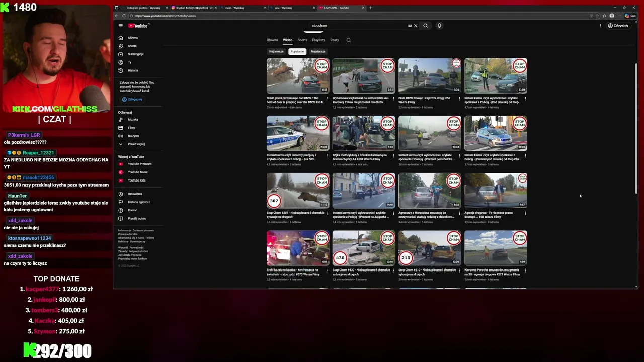644x362 pixels.
Task: Click the Prześlij opinię feedback icon
Action: (121, 218)
